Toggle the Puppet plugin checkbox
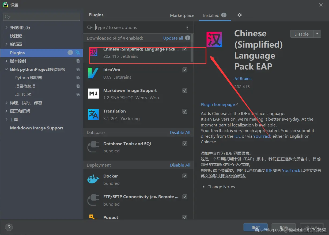The height and width of the screenshot is (235, 329). 185,217
